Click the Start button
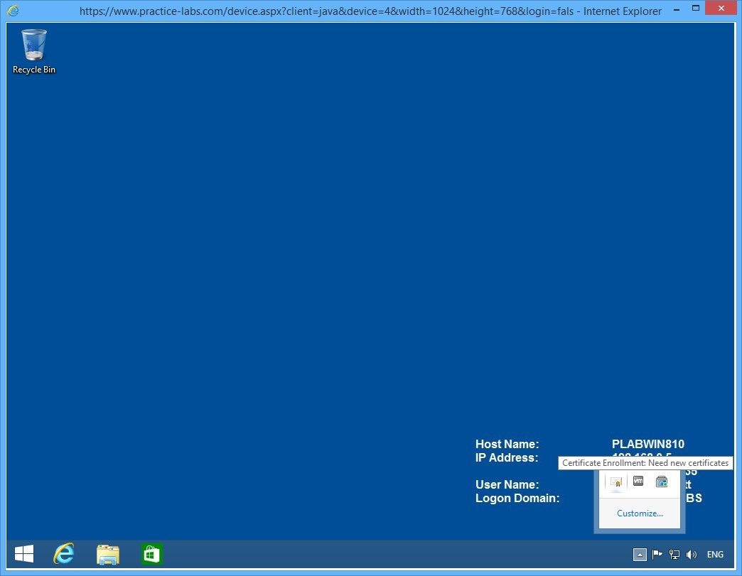The image size is (742, 576). (23, 554)
